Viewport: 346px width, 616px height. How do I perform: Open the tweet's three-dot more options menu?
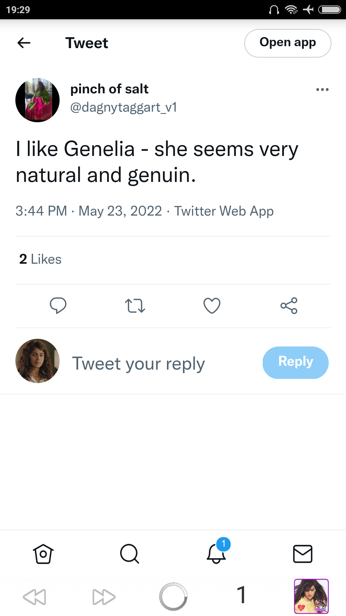(x=322, y=90)
